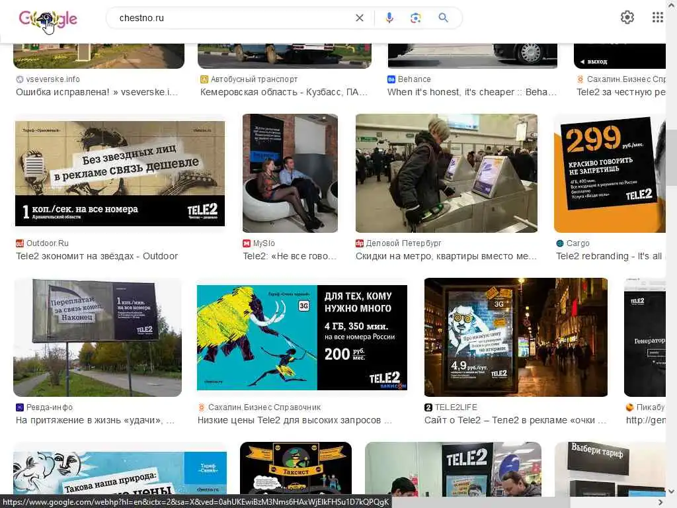Open 'Таксист' badge illustration thumbnail
The image size is (677, 508).
point(296,469)
